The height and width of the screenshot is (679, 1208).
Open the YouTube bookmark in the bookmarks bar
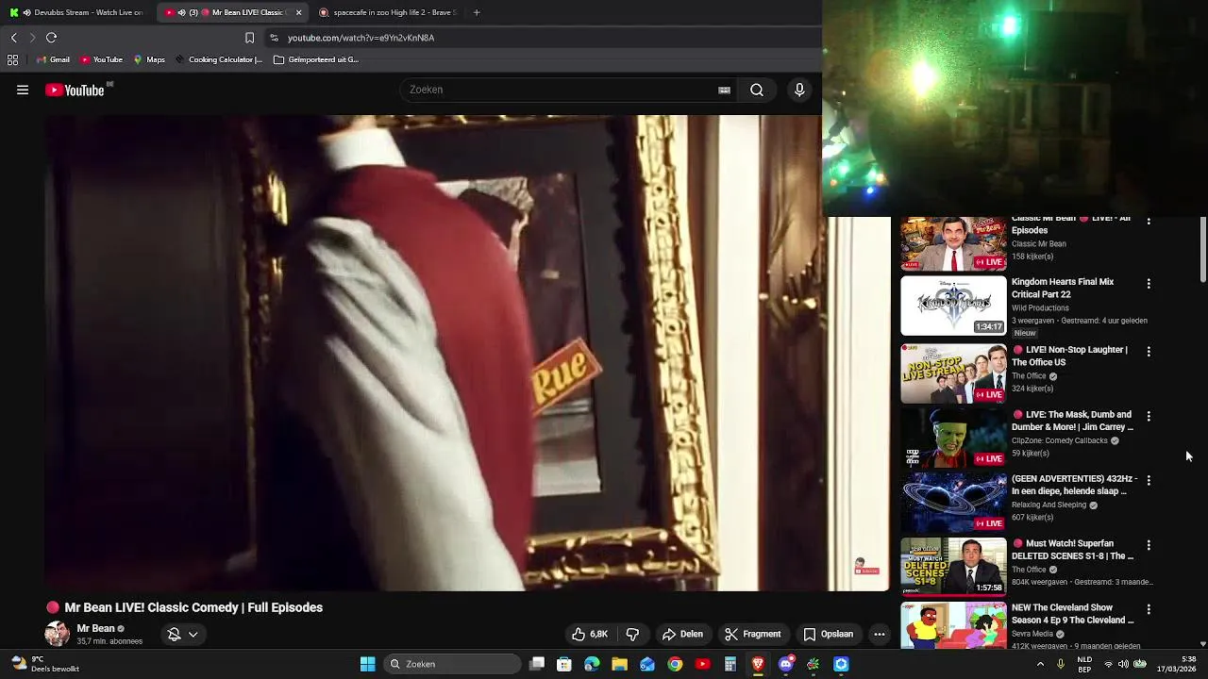102,59
